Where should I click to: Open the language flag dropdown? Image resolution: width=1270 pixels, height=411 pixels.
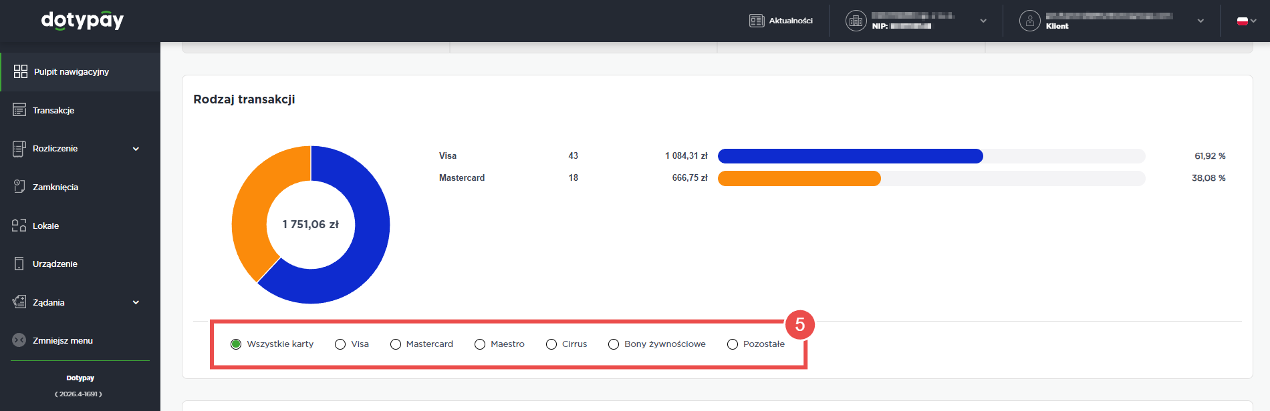1247,21
